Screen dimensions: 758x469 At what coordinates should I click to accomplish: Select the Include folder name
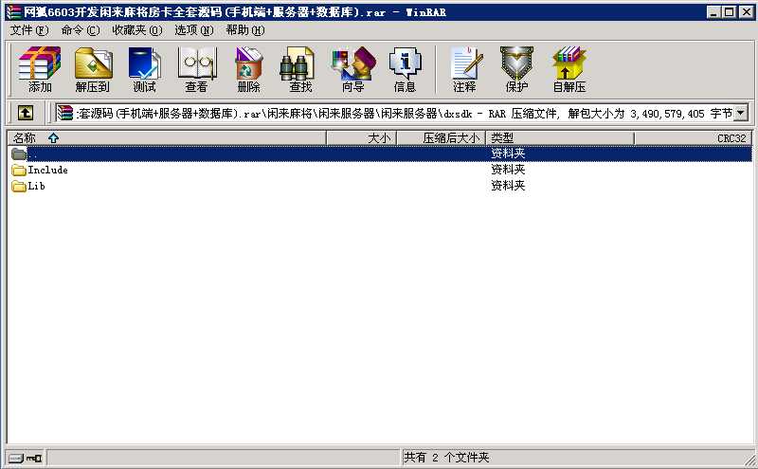click(x=47, y=170)
